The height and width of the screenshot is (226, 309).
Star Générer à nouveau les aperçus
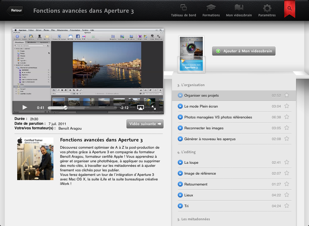287,139
